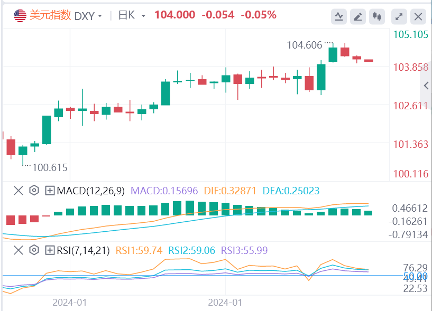Click the 美元指数 symbol name
432x311 pixels.
[x=50, y=15]
